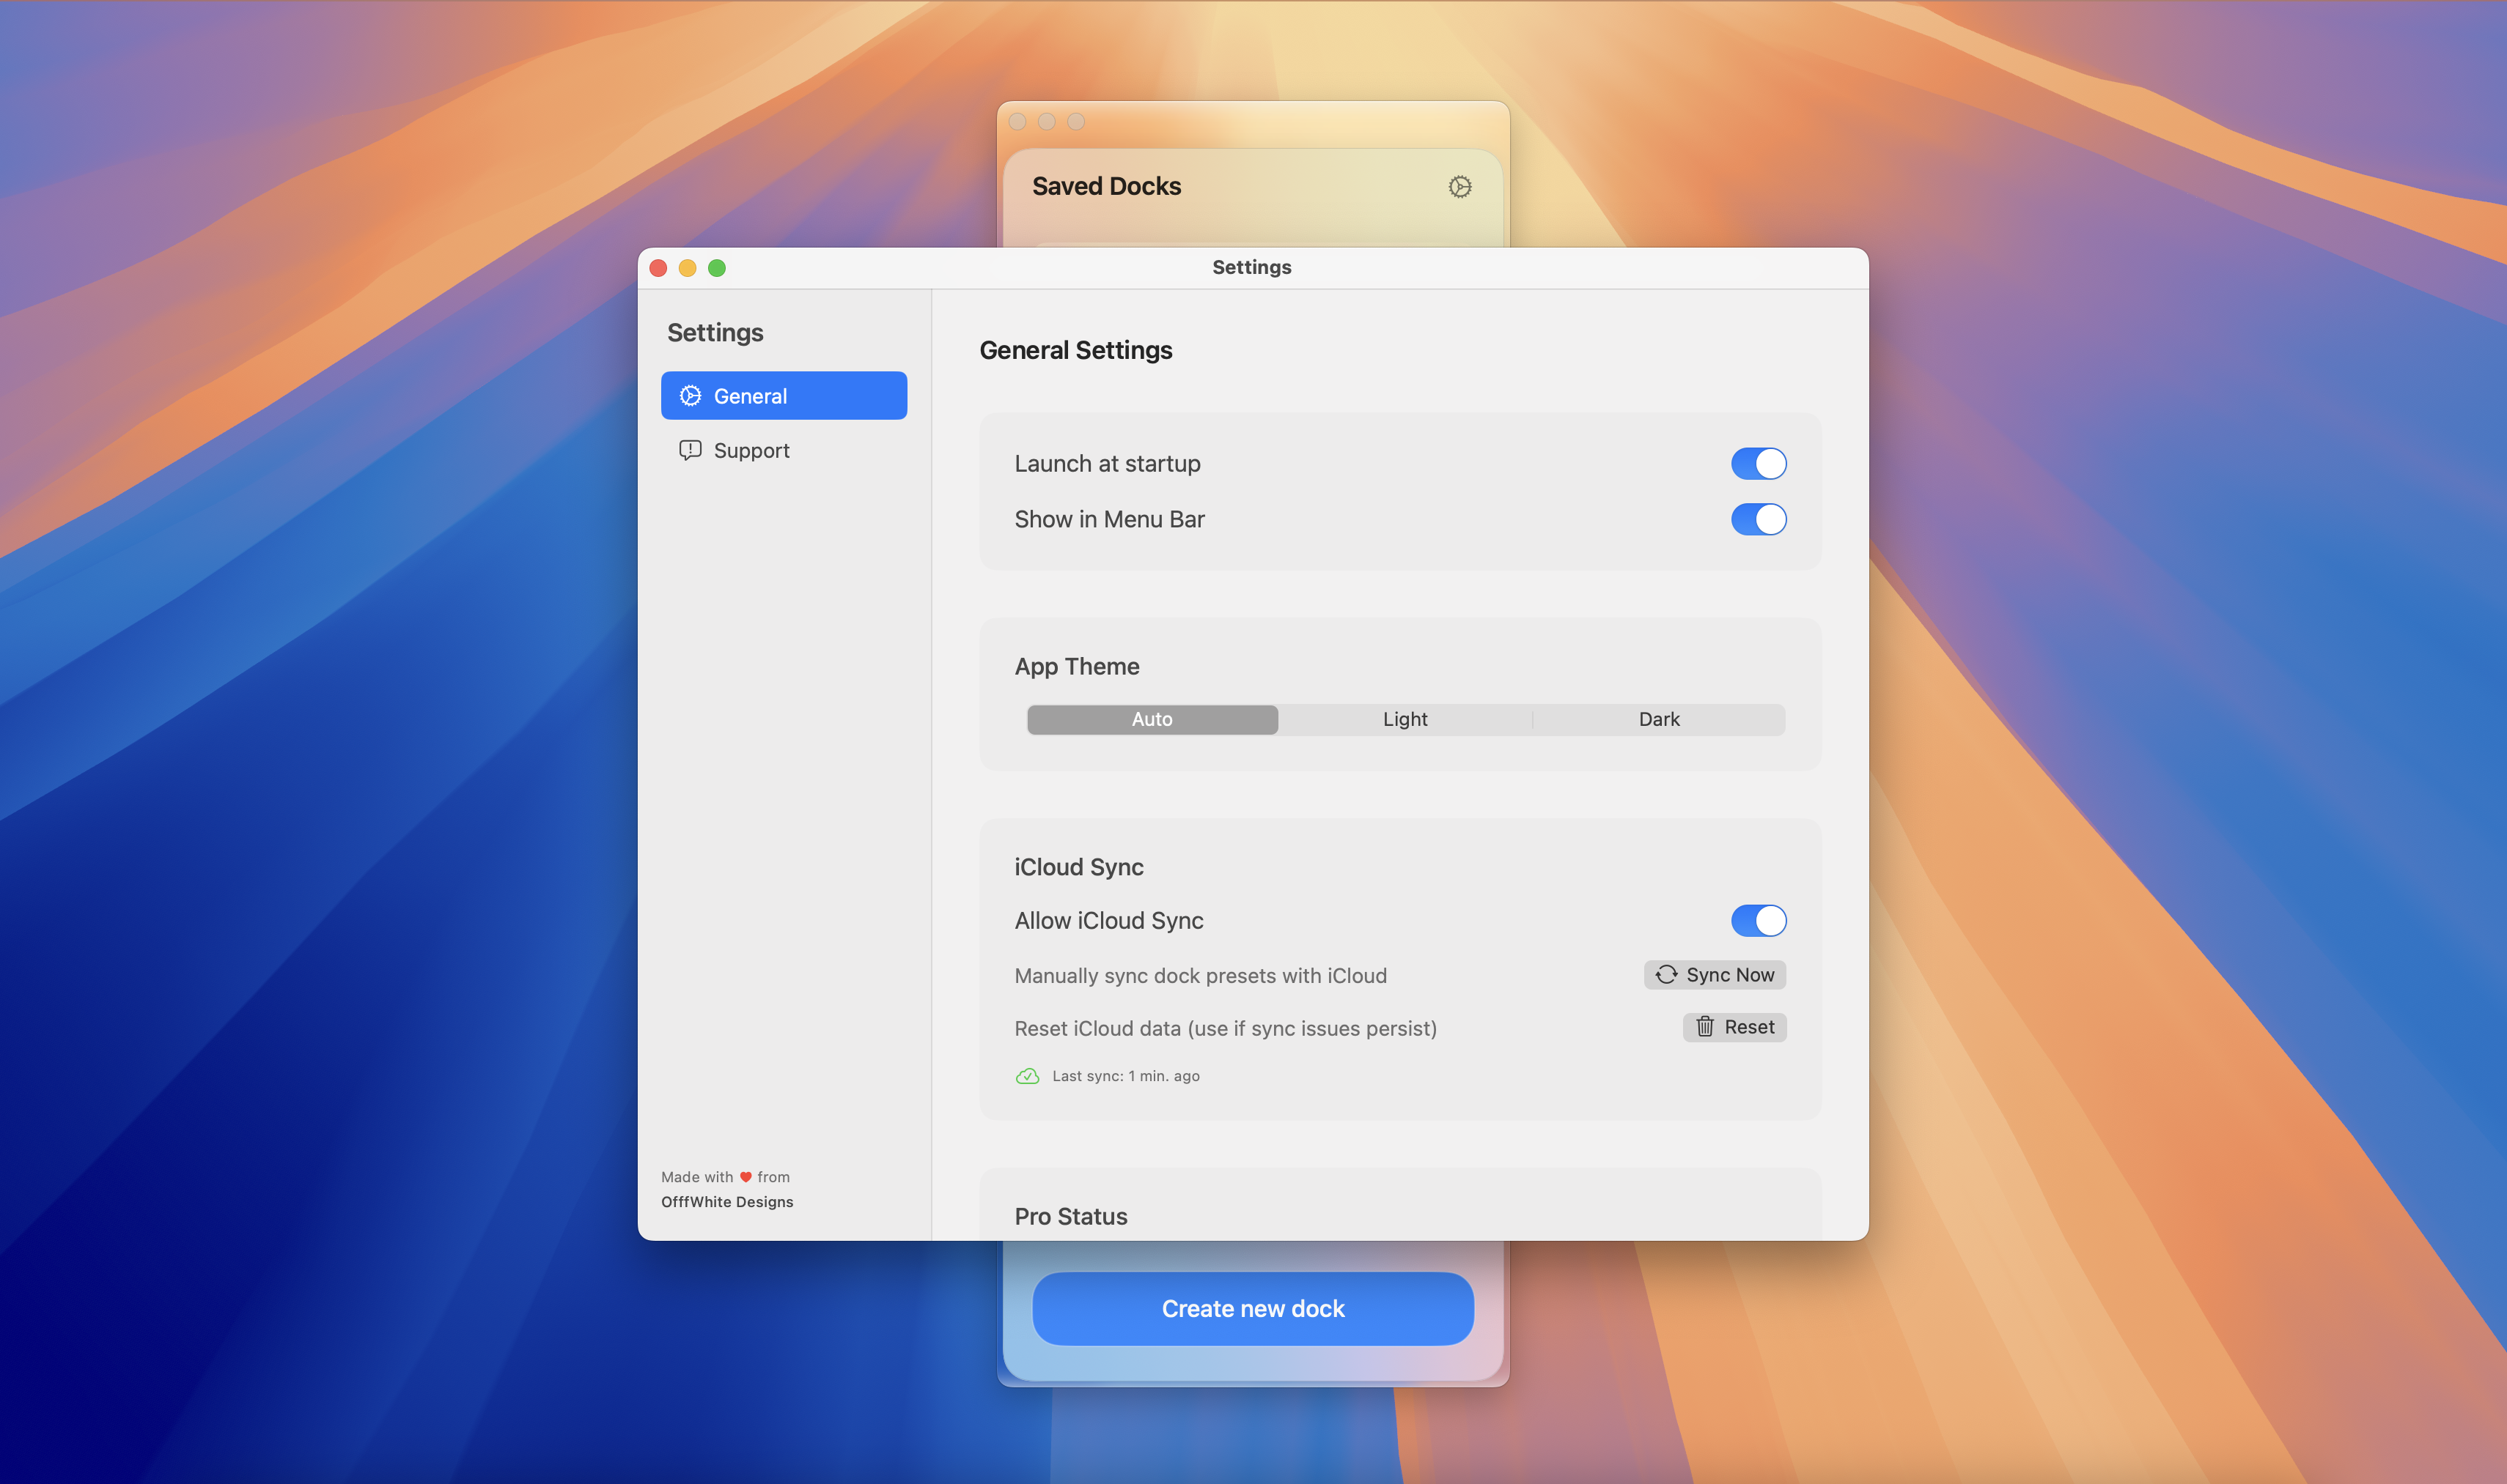Image resolution: width=2507 pixels, height=1484 pixels.
Task: Click Create new dock button
Action: [1252, 1309]
